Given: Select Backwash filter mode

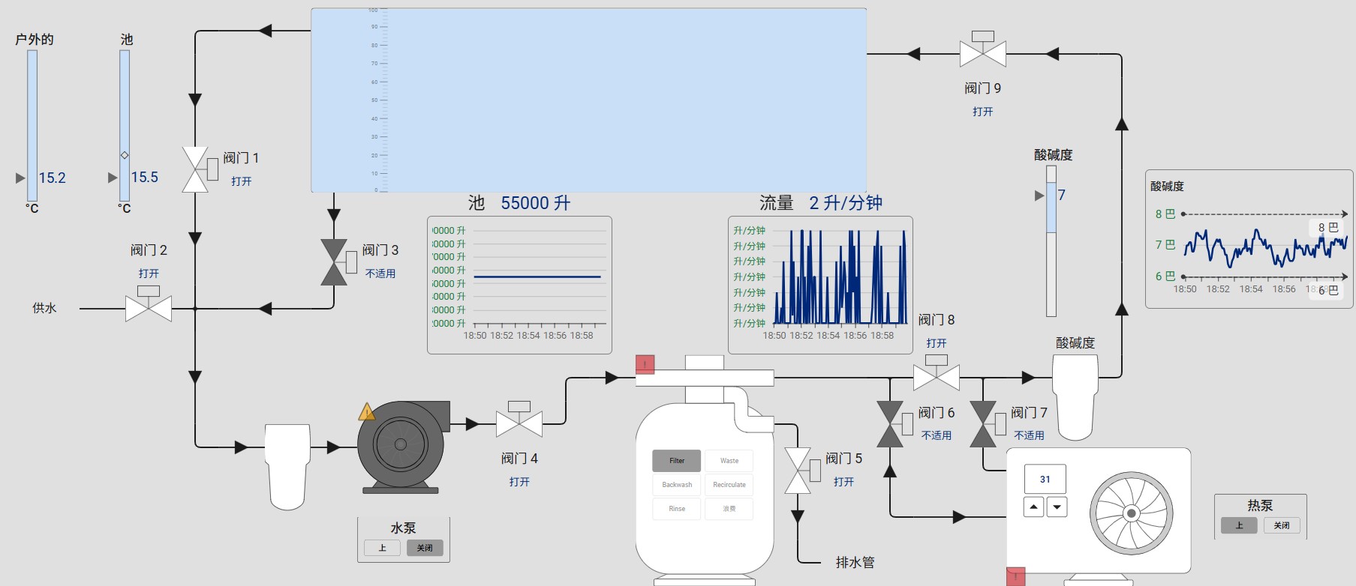Looking at the screenshot, I should point(677,485).
